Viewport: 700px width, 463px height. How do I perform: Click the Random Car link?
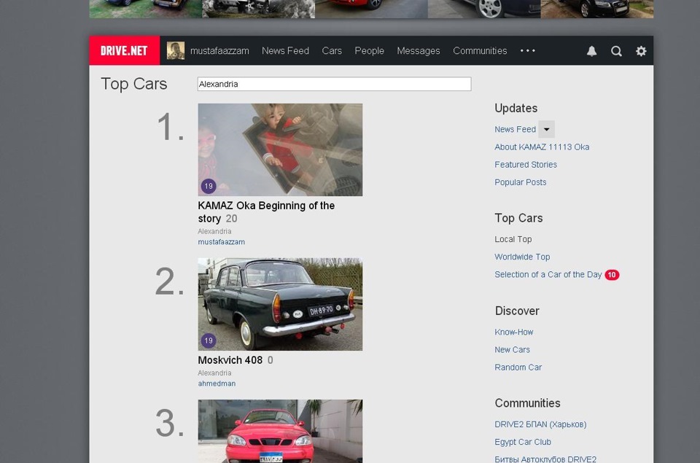(x=518, y=367)
